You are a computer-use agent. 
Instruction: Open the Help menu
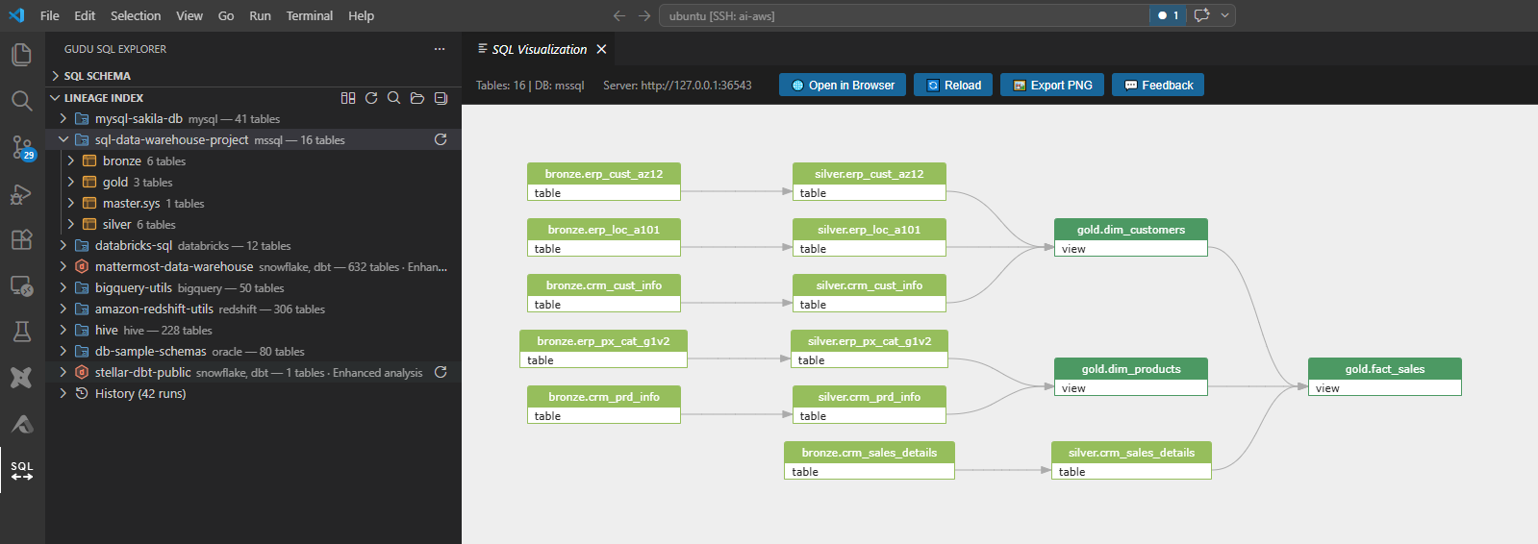(x=361, y=15)
